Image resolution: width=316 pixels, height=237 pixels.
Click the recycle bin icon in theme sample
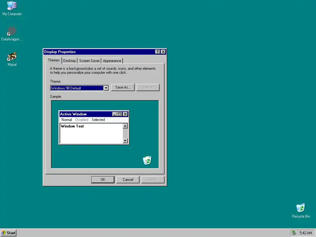(x=147, y=160)
